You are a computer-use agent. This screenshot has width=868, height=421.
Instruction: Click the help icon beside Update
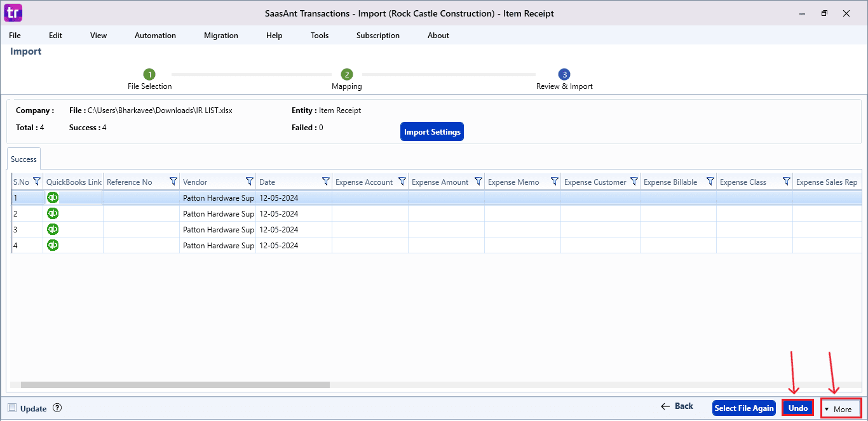[57, 408]
